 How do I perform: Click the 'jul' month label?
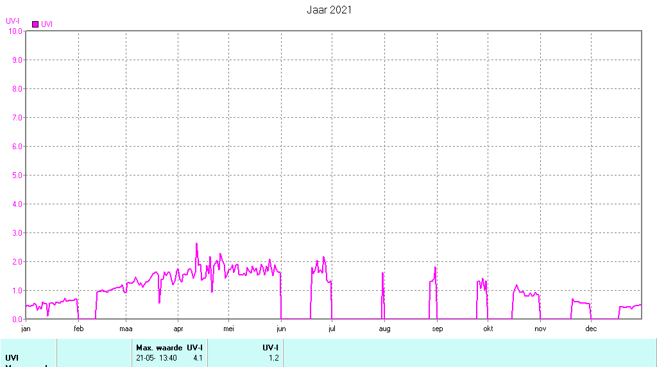[332, 329]
